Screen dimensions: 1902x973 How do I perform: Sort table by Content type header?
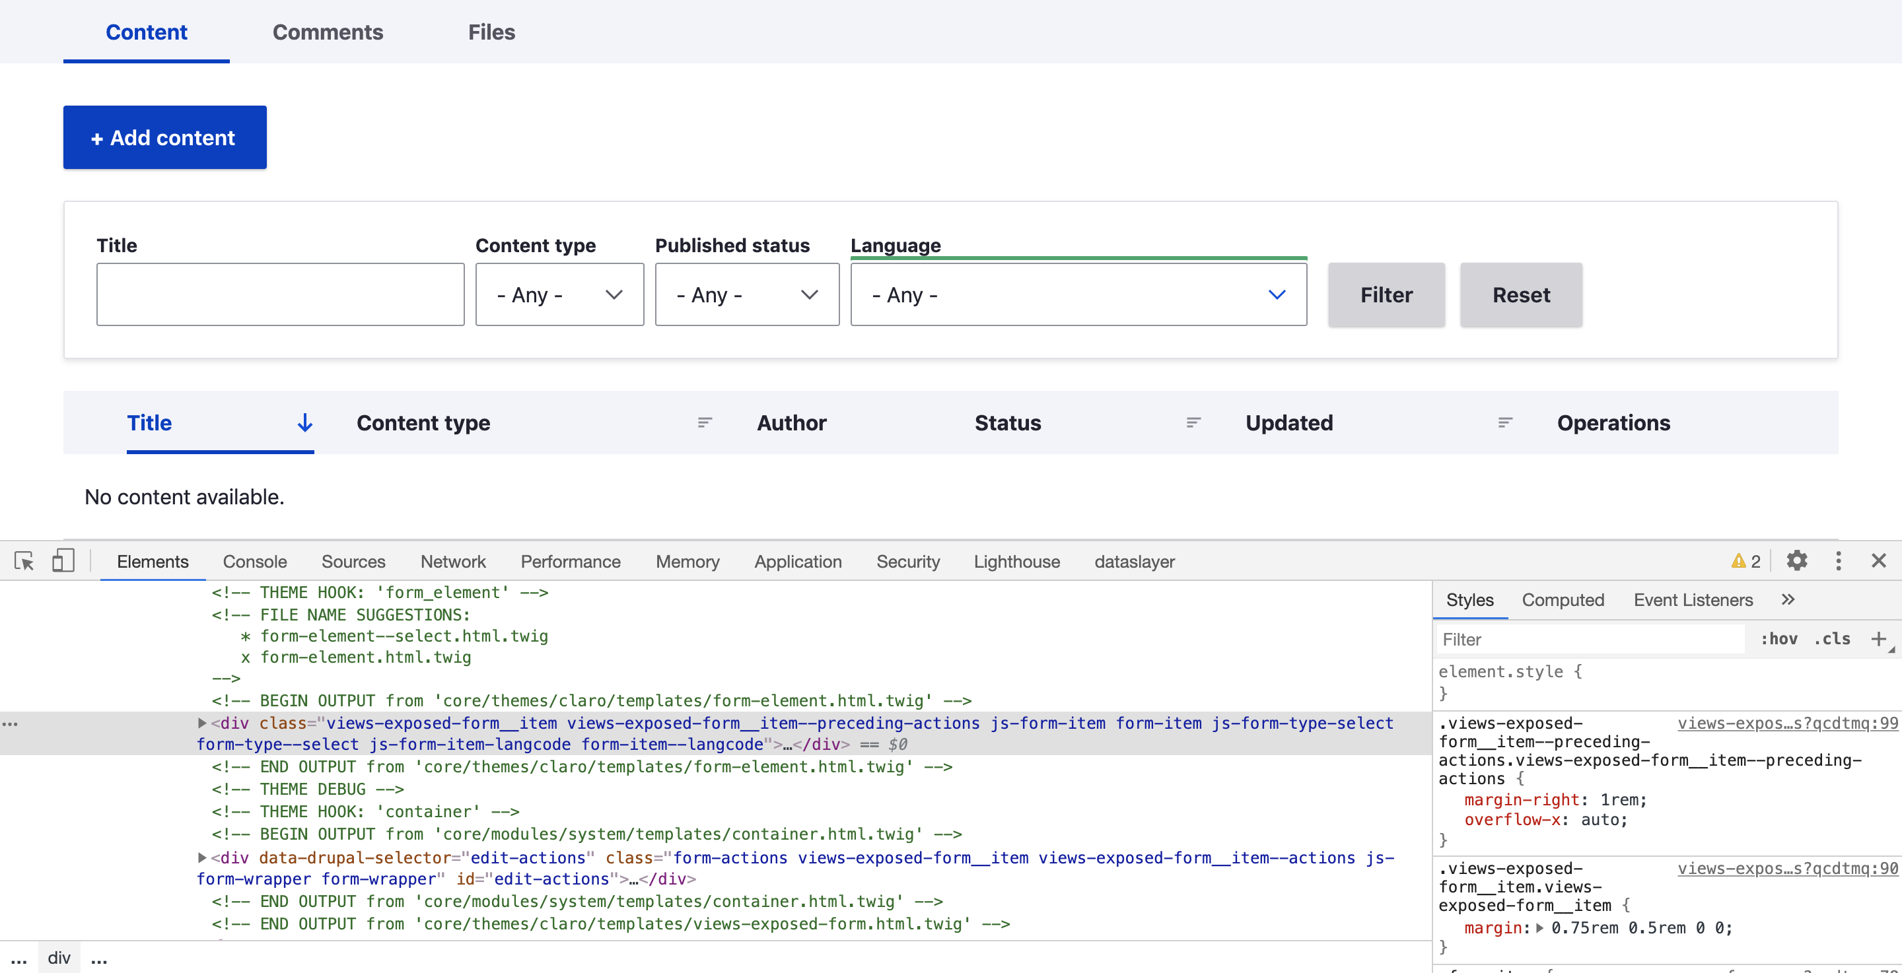(x=423, y=423)
